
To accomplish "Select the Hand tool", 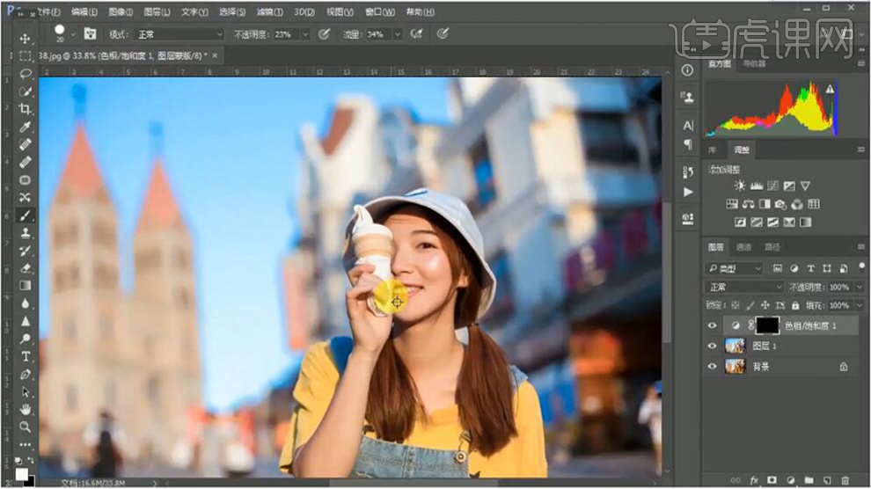I will 25,409.
